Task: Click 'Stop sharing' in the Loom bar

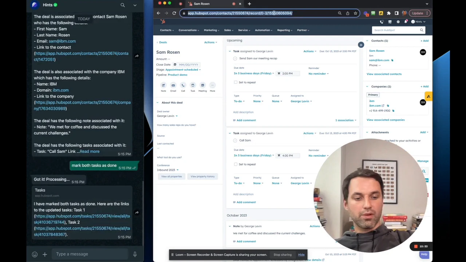Action: click(x=283, y=255)
